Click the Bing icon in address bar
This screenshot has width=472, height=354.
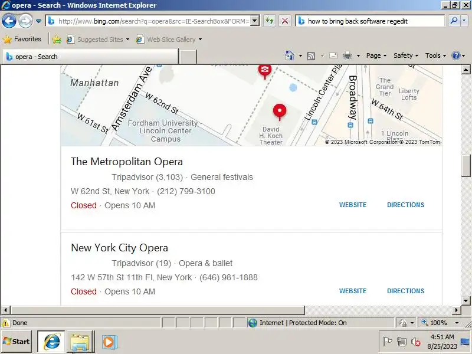[x=51, y=21]
